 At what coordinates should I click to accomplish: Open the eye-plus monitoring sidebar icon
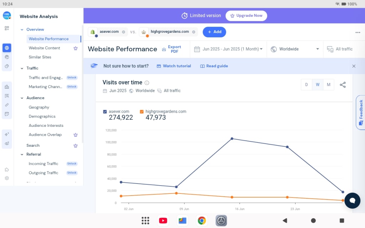point(7,143)
